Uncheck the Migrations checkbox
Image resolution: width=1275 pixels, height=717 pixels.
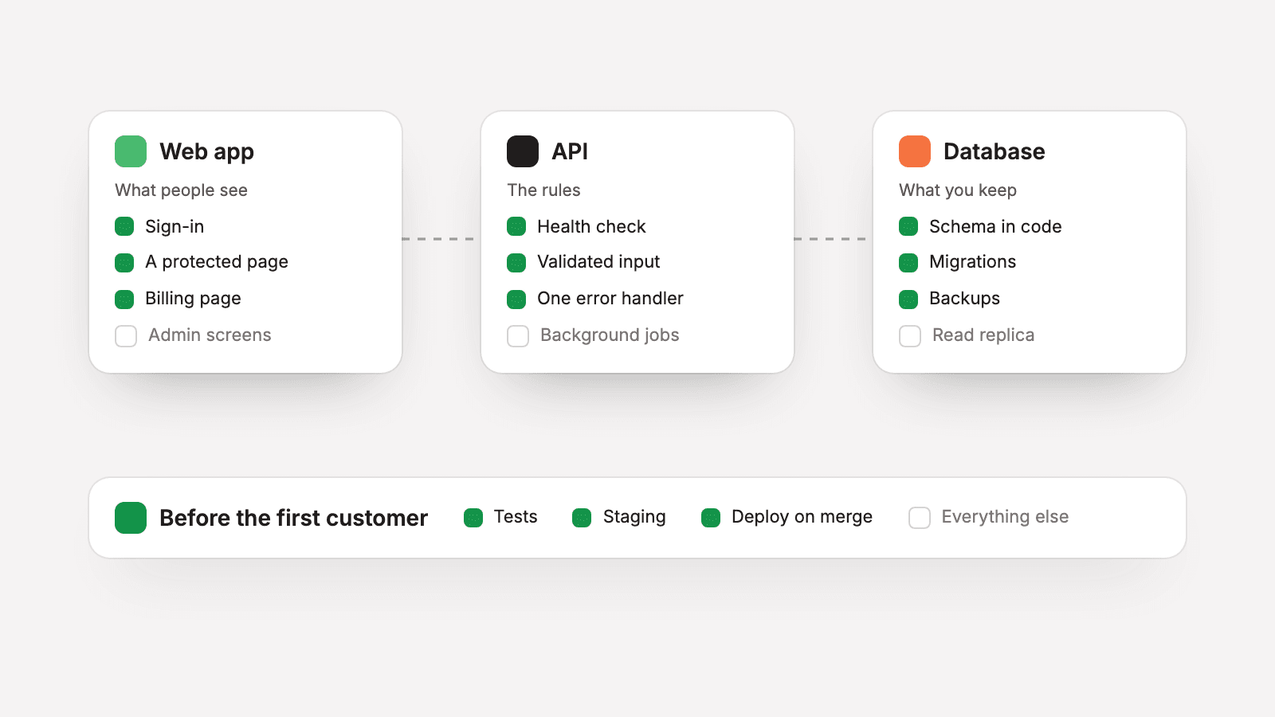pos(908,262)
